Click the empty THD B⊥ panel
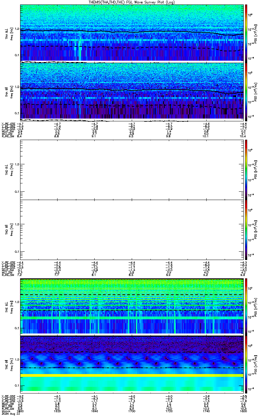Screen dimensions: 260x416 click(131, 170)
